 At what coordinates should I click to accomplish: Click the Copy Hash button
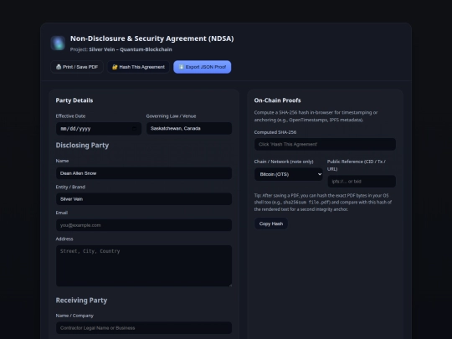point(271,223)
